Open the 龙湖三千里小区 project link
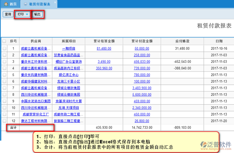The image size is (234, 153). point(69,82)
